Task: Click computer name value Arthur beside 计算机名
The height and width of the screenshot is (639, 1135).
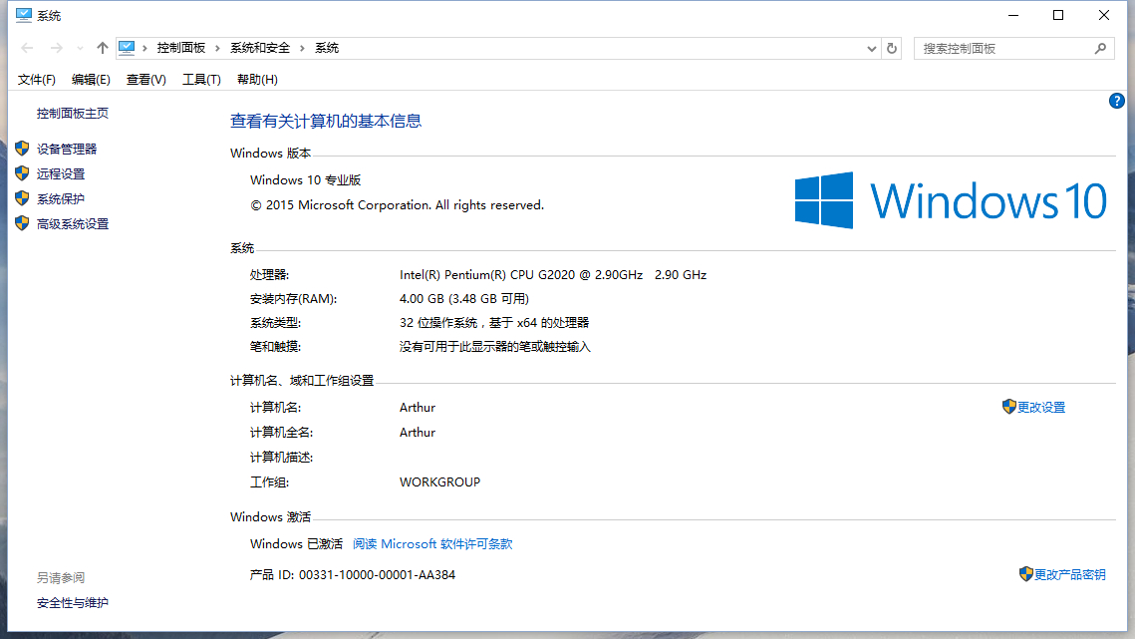Action: (x=418, y=407)
